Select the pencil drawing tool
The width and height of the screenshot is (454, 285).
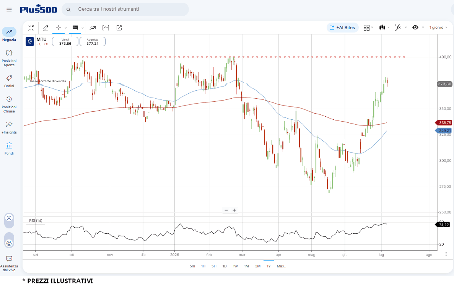tap(46, 28)
